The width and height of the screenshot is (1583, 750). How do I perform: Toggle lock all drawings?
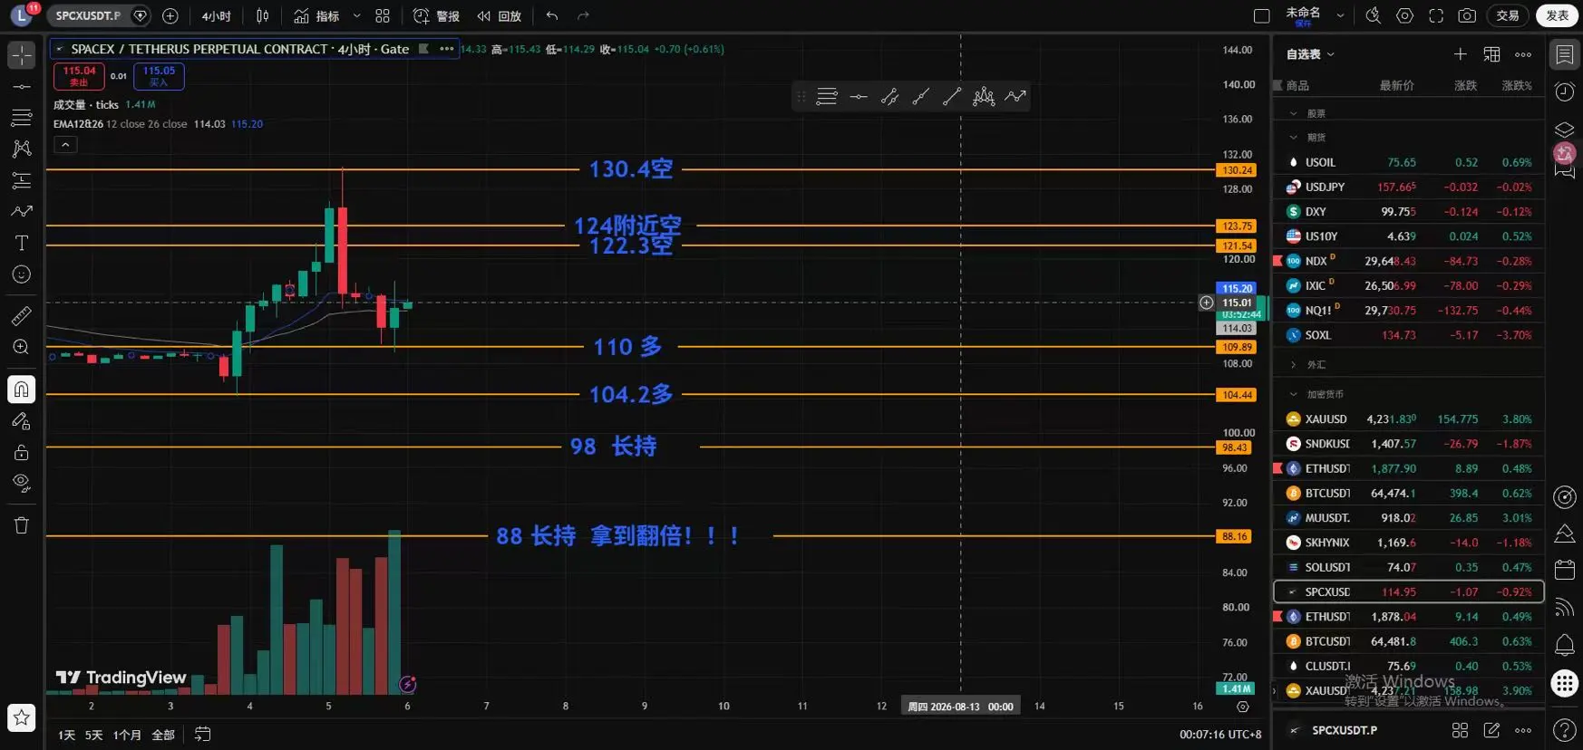click(22, 452)
